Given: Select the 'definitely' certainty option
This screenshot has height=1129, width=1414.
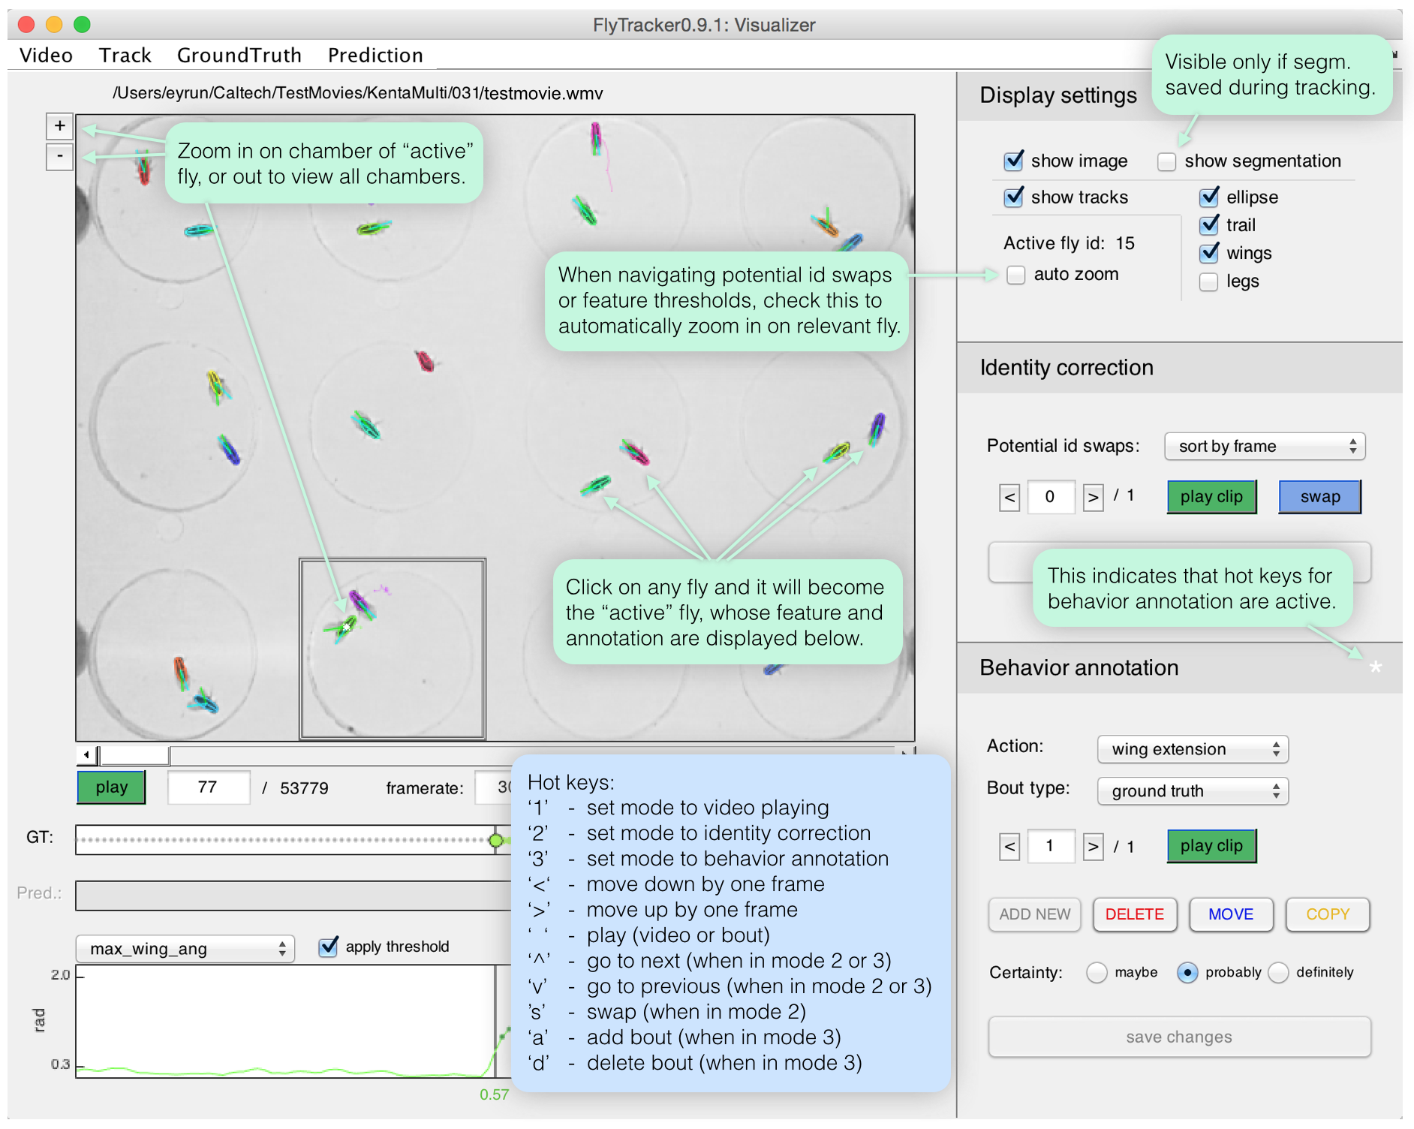Looking at the screenshot, I should pos(1279,973).
